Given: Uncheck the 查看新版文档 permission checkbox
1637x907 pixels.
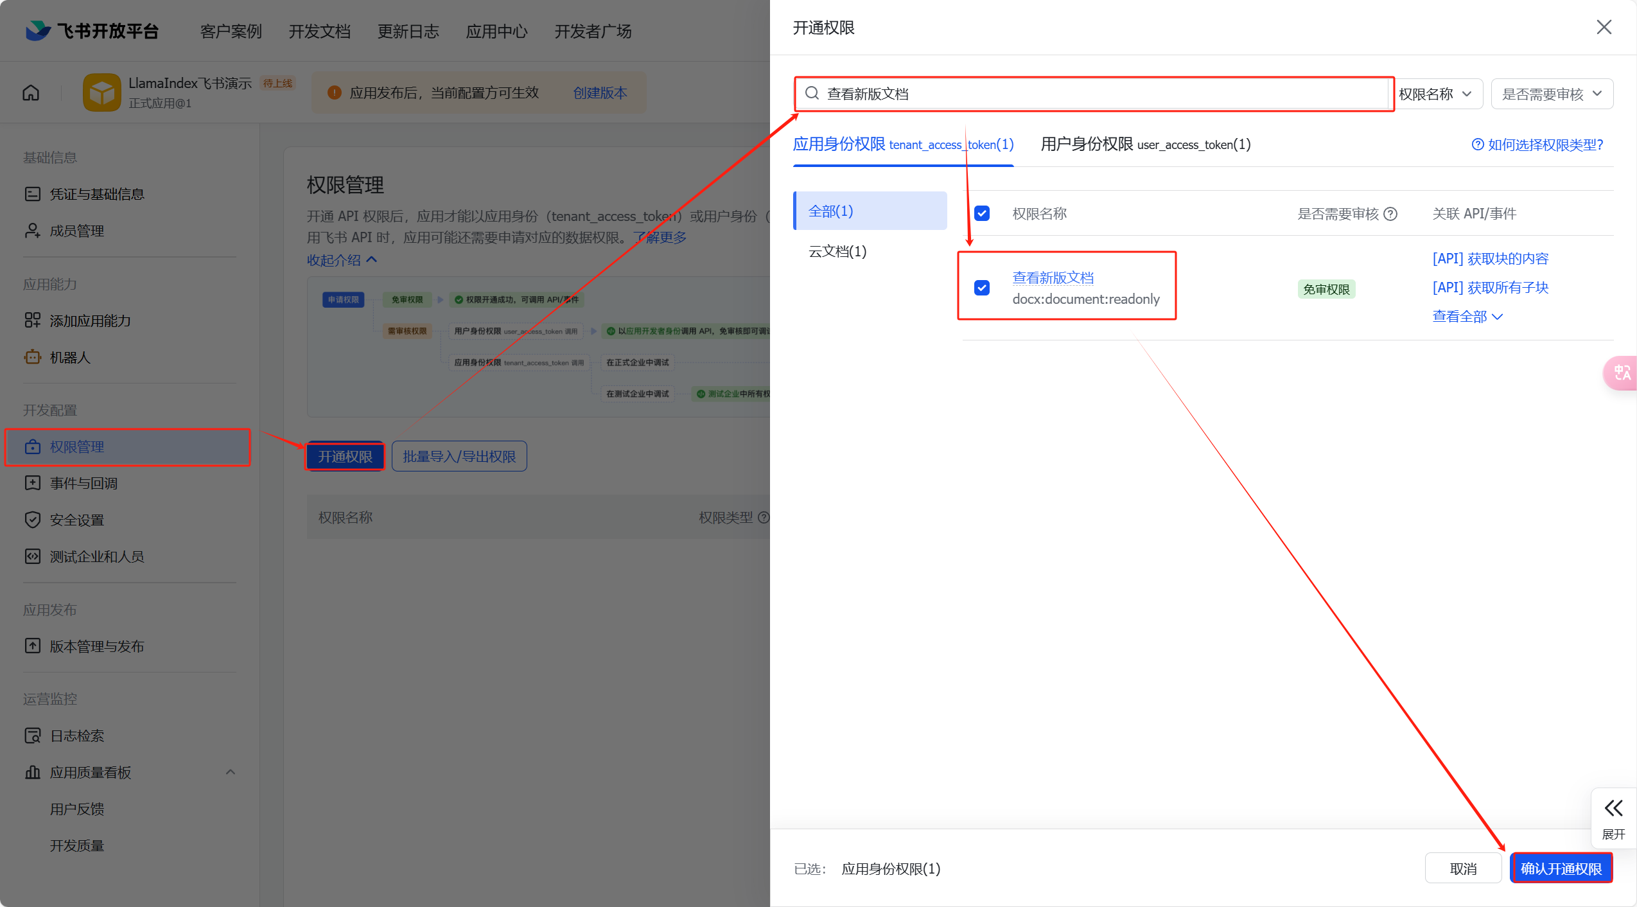Looking at the screenshot, I should pyautogui.click(x=982, y=288).
